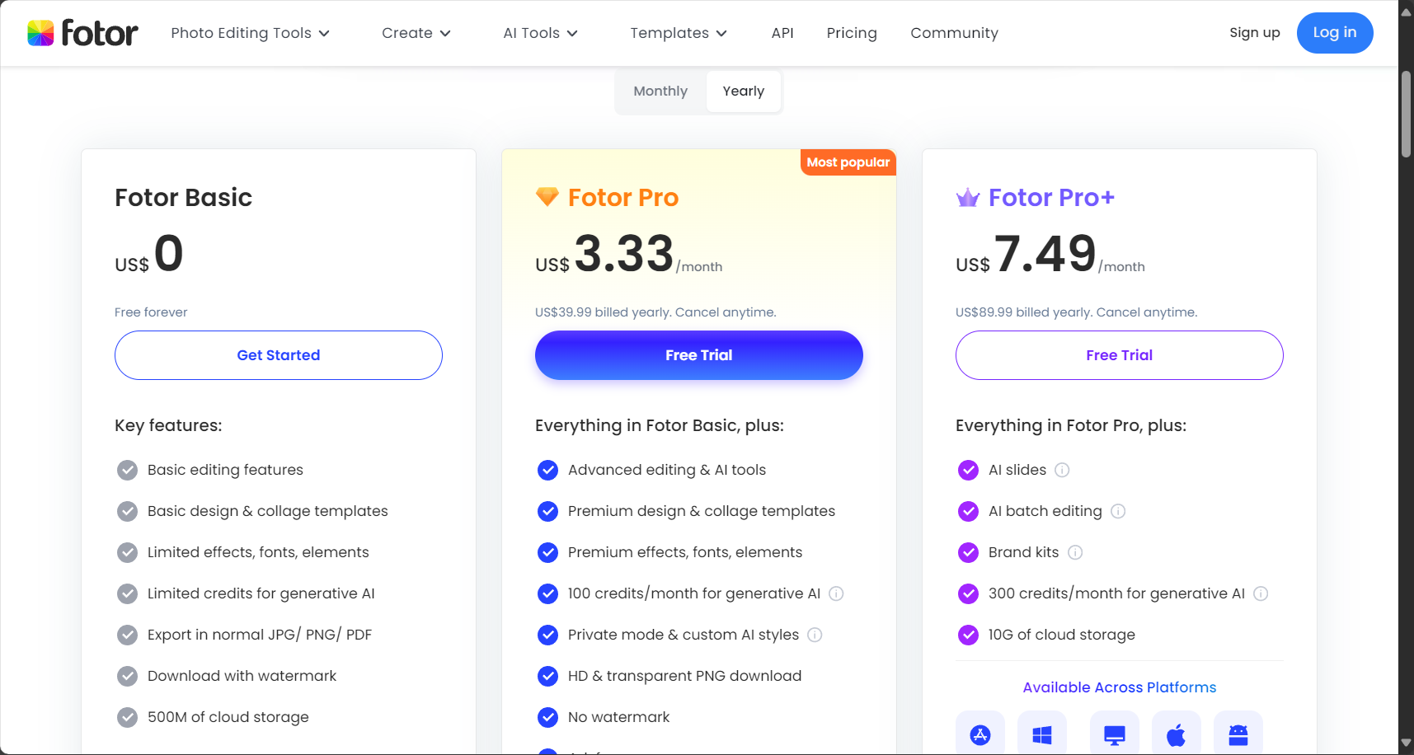Click "Limited credits for generative AI" text
The height and width of the screenshot is (755, 1414).
click(x=261, y=593)
